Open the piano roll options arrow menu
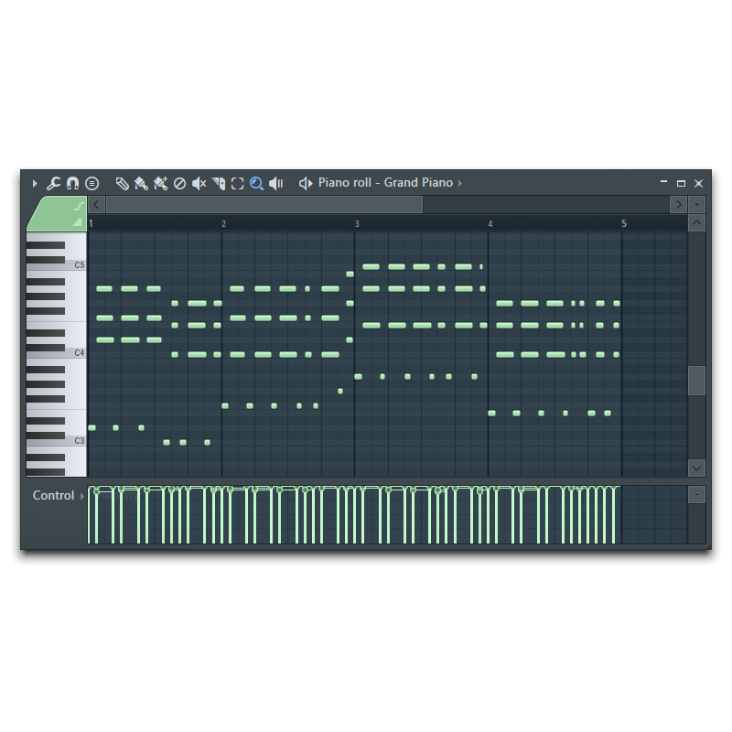Screen dimensions: 732x732 click(35, 183)
